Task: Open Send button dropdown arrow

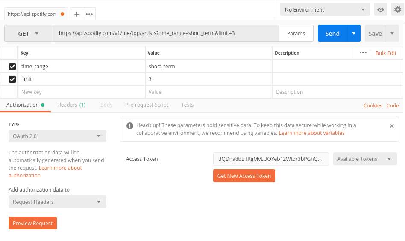Action: (354, 34)
